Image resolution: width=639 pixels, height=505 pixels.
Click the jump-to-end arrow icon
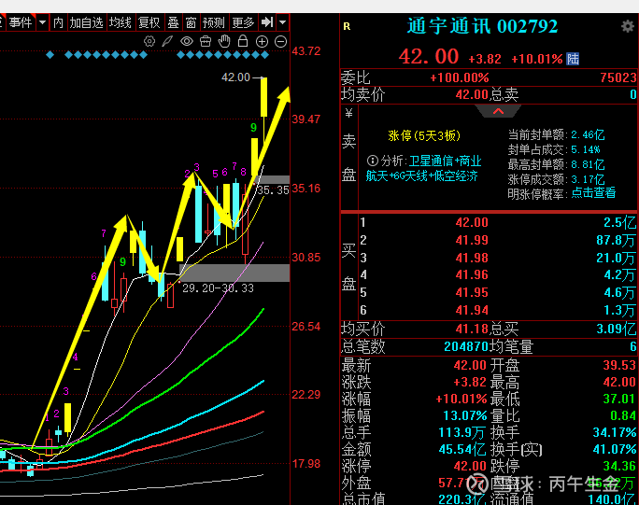(267, 22)
